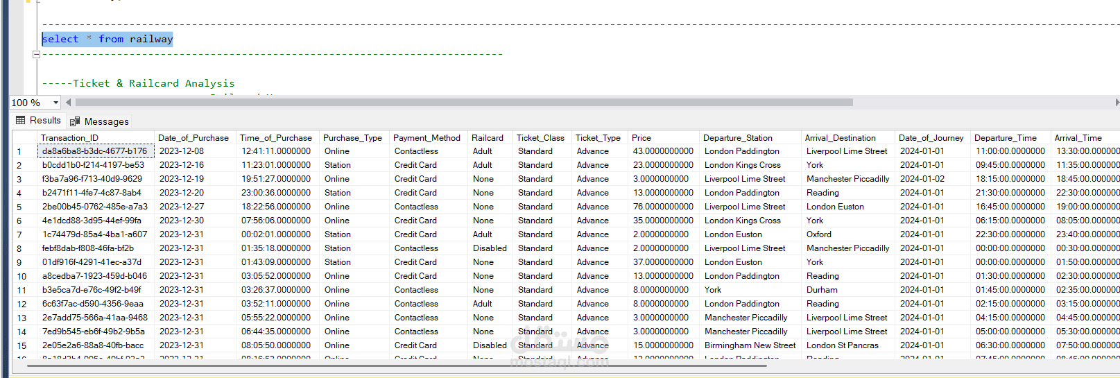Click purchase time 12:41:11.0000000
Viewport: 1120px width, 378px height.
[x=276, y=151]
